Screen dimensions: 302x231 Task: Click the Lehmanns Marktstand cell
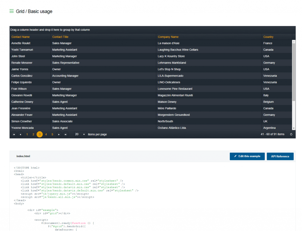209,63
